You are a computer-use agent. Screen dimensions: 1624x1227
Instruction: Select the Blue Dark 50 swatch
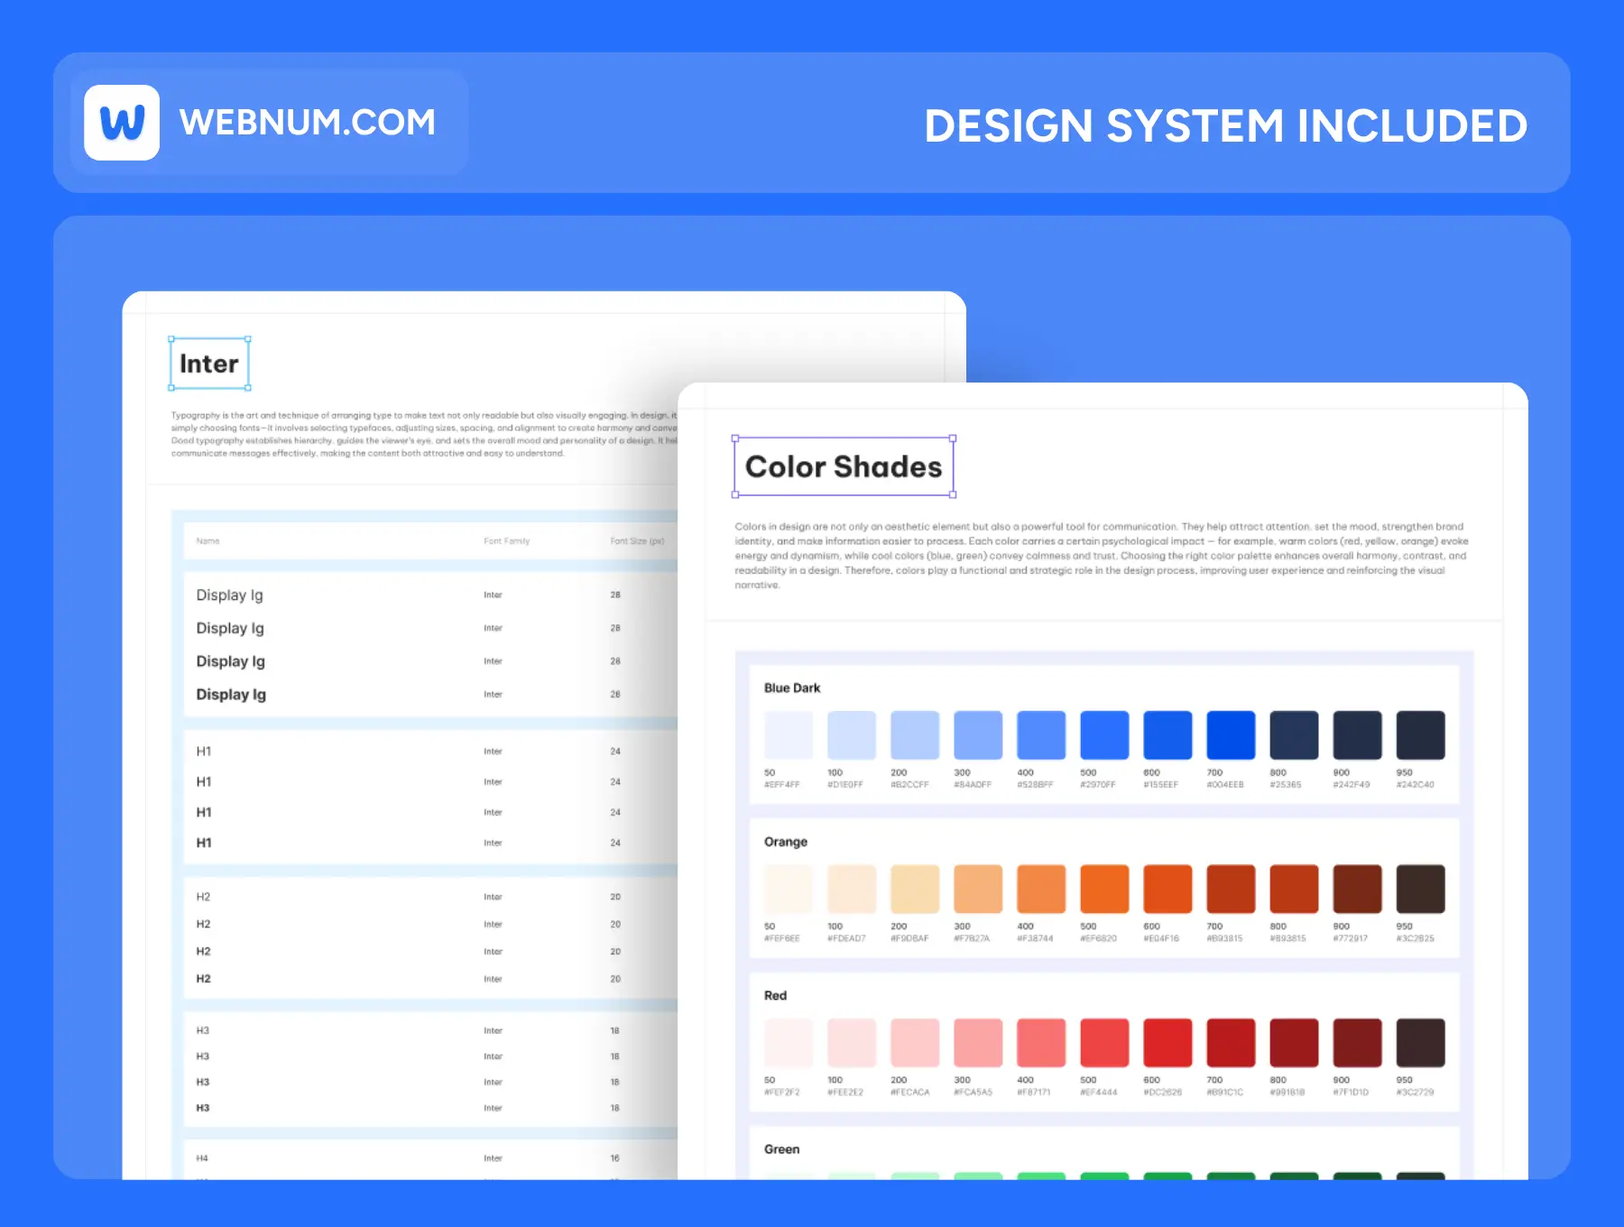coord(789,735)
